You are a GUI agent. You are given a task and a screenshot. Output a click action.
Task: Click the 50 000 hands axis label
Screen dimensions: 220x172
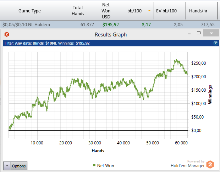point(153,143)
